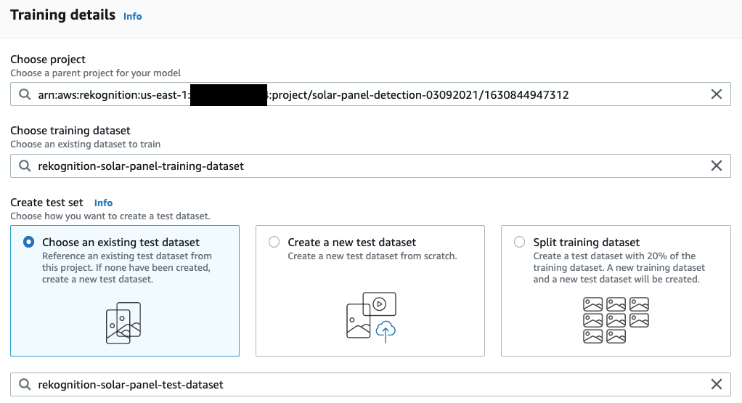Click search icon in training dataset field
Image resolution: width=742 pixels, height=403 pixels.
[25, 166]
